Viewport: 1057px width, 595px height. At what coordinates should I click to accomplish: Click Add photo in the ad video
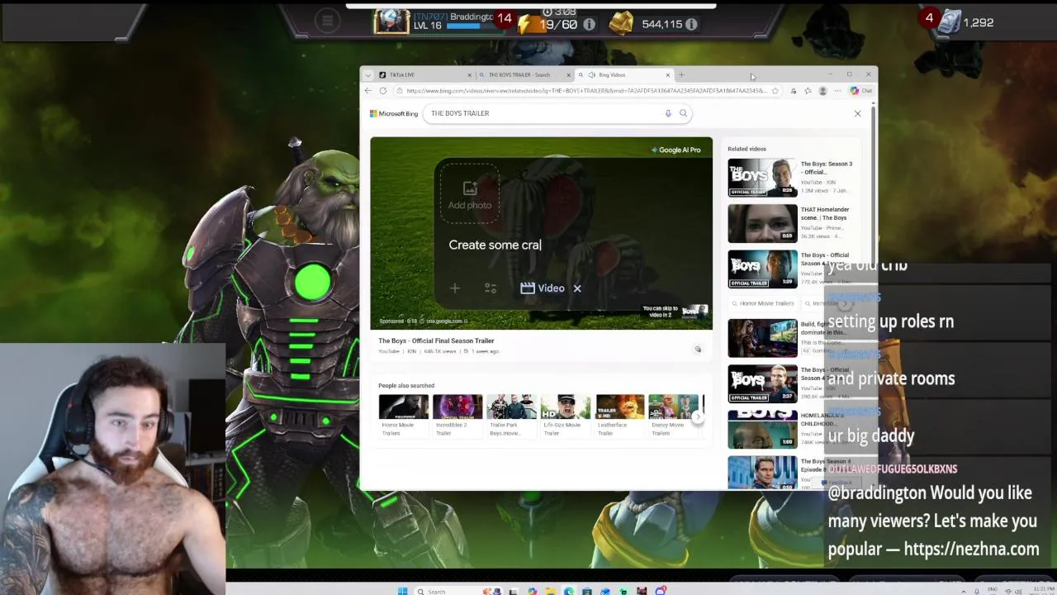pyautogui.click(x=470, y=194)
